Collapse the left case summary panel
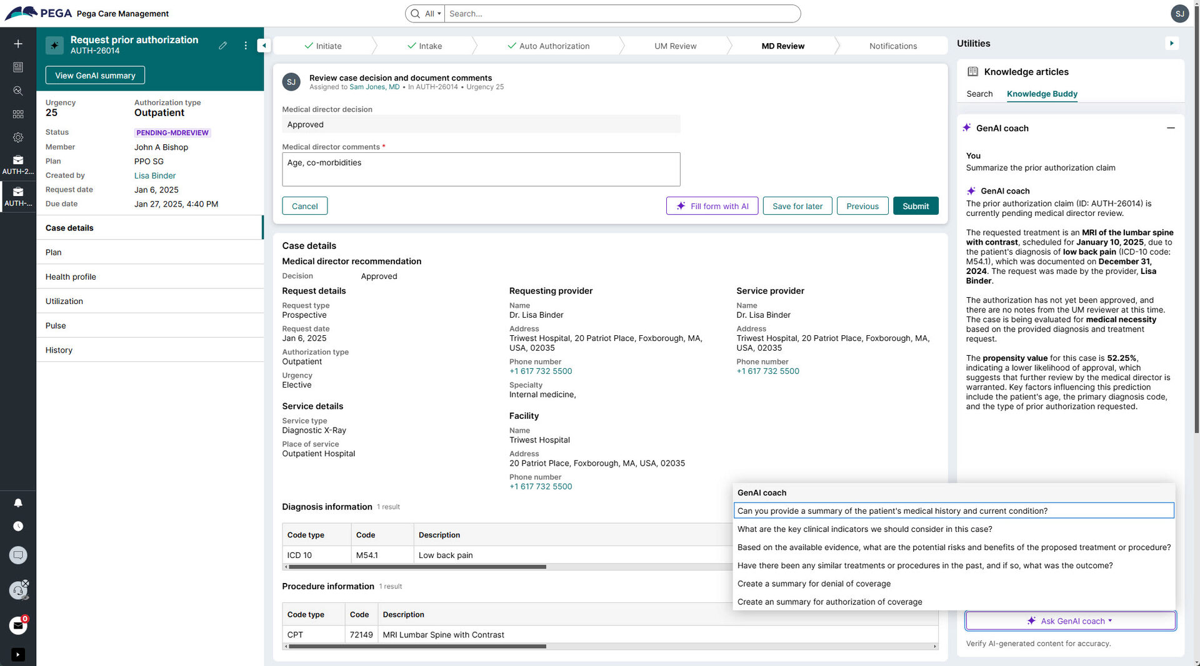 pyautogui.click(x=264, y=46)
